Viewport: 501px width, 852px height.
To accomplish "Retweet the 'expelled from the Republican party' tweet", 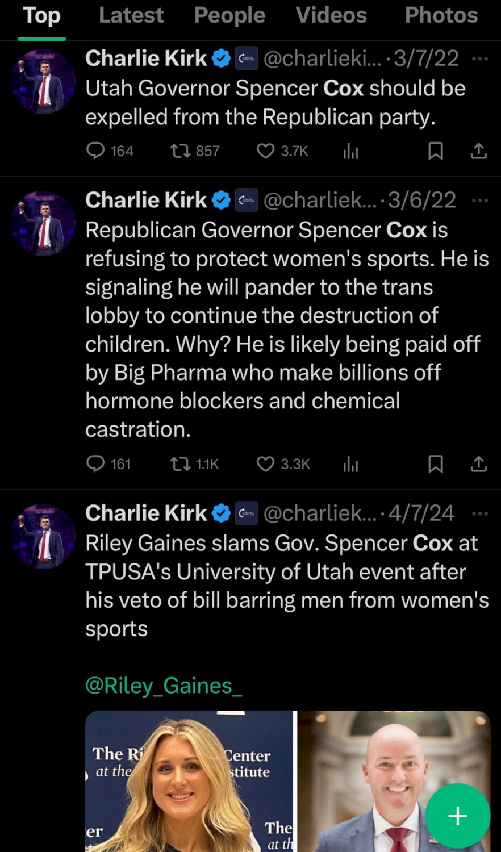I will click(181, 151).
